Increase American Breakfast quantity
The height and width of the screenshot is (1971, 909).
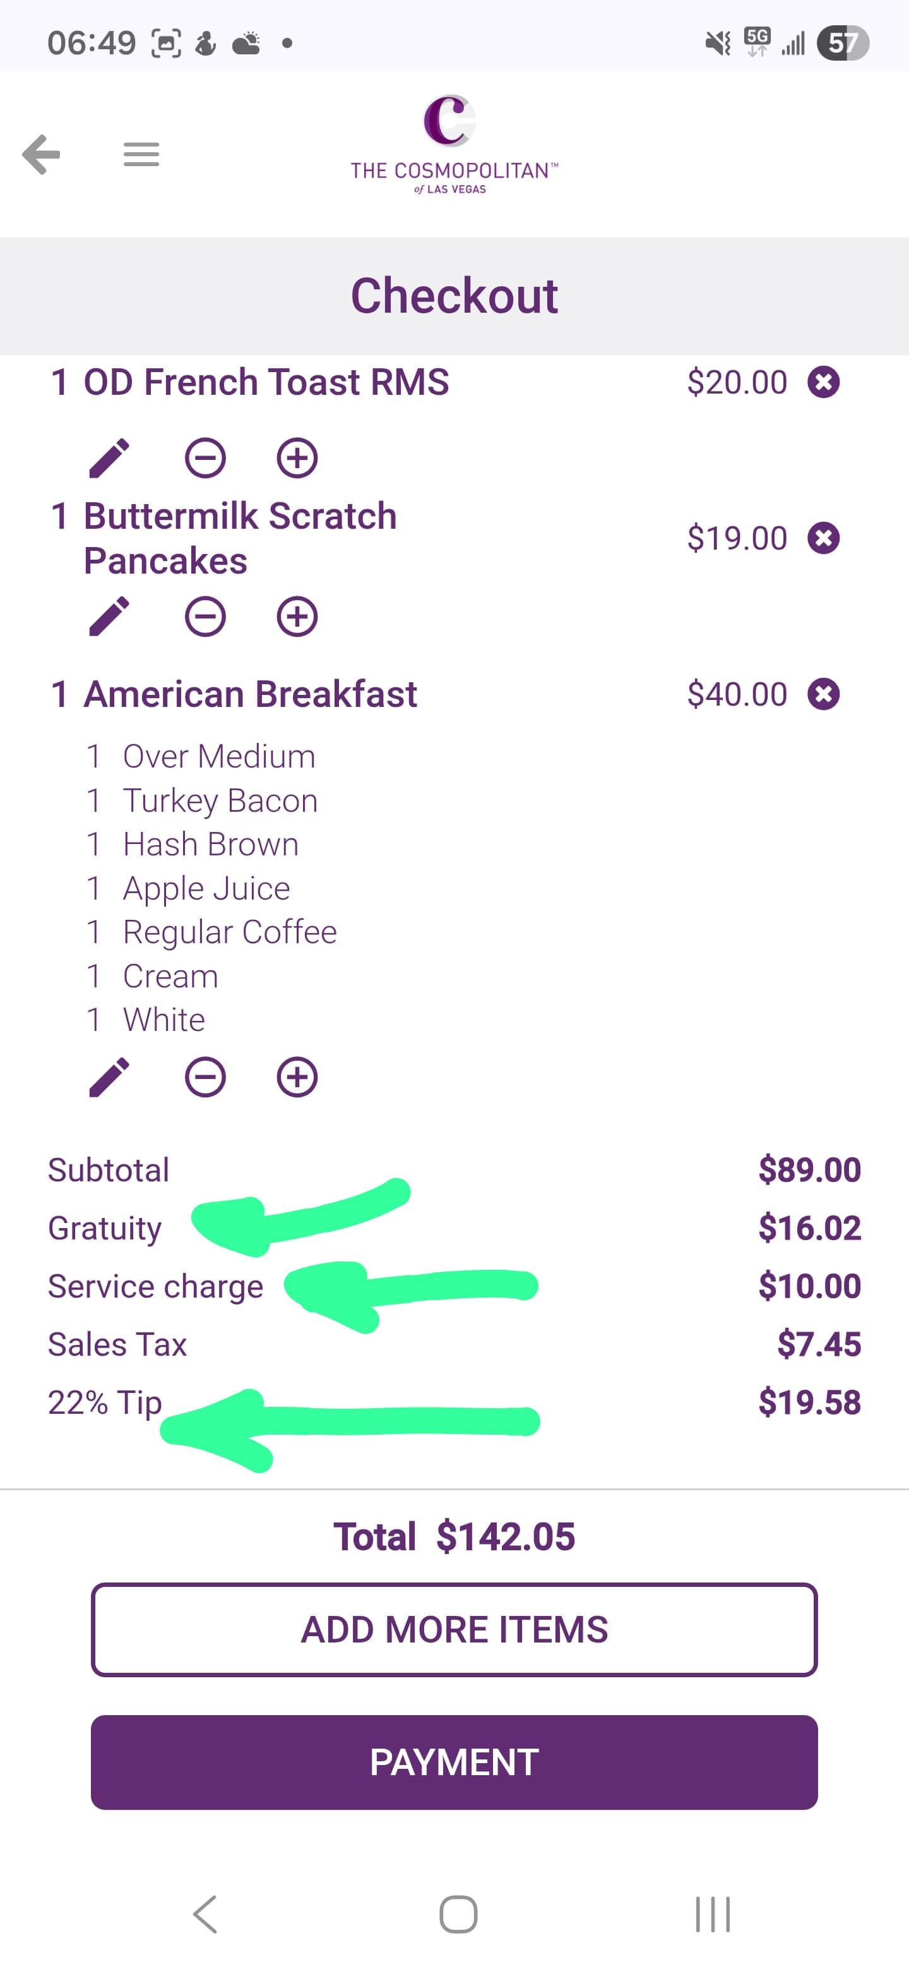[x=297, y=1077]
